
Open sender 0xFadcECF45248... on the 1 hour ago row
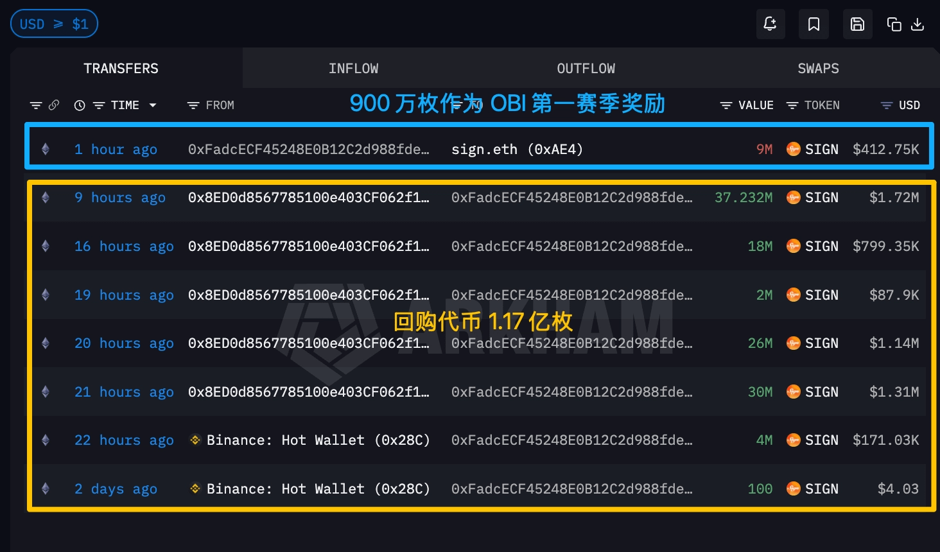point(309,150)
